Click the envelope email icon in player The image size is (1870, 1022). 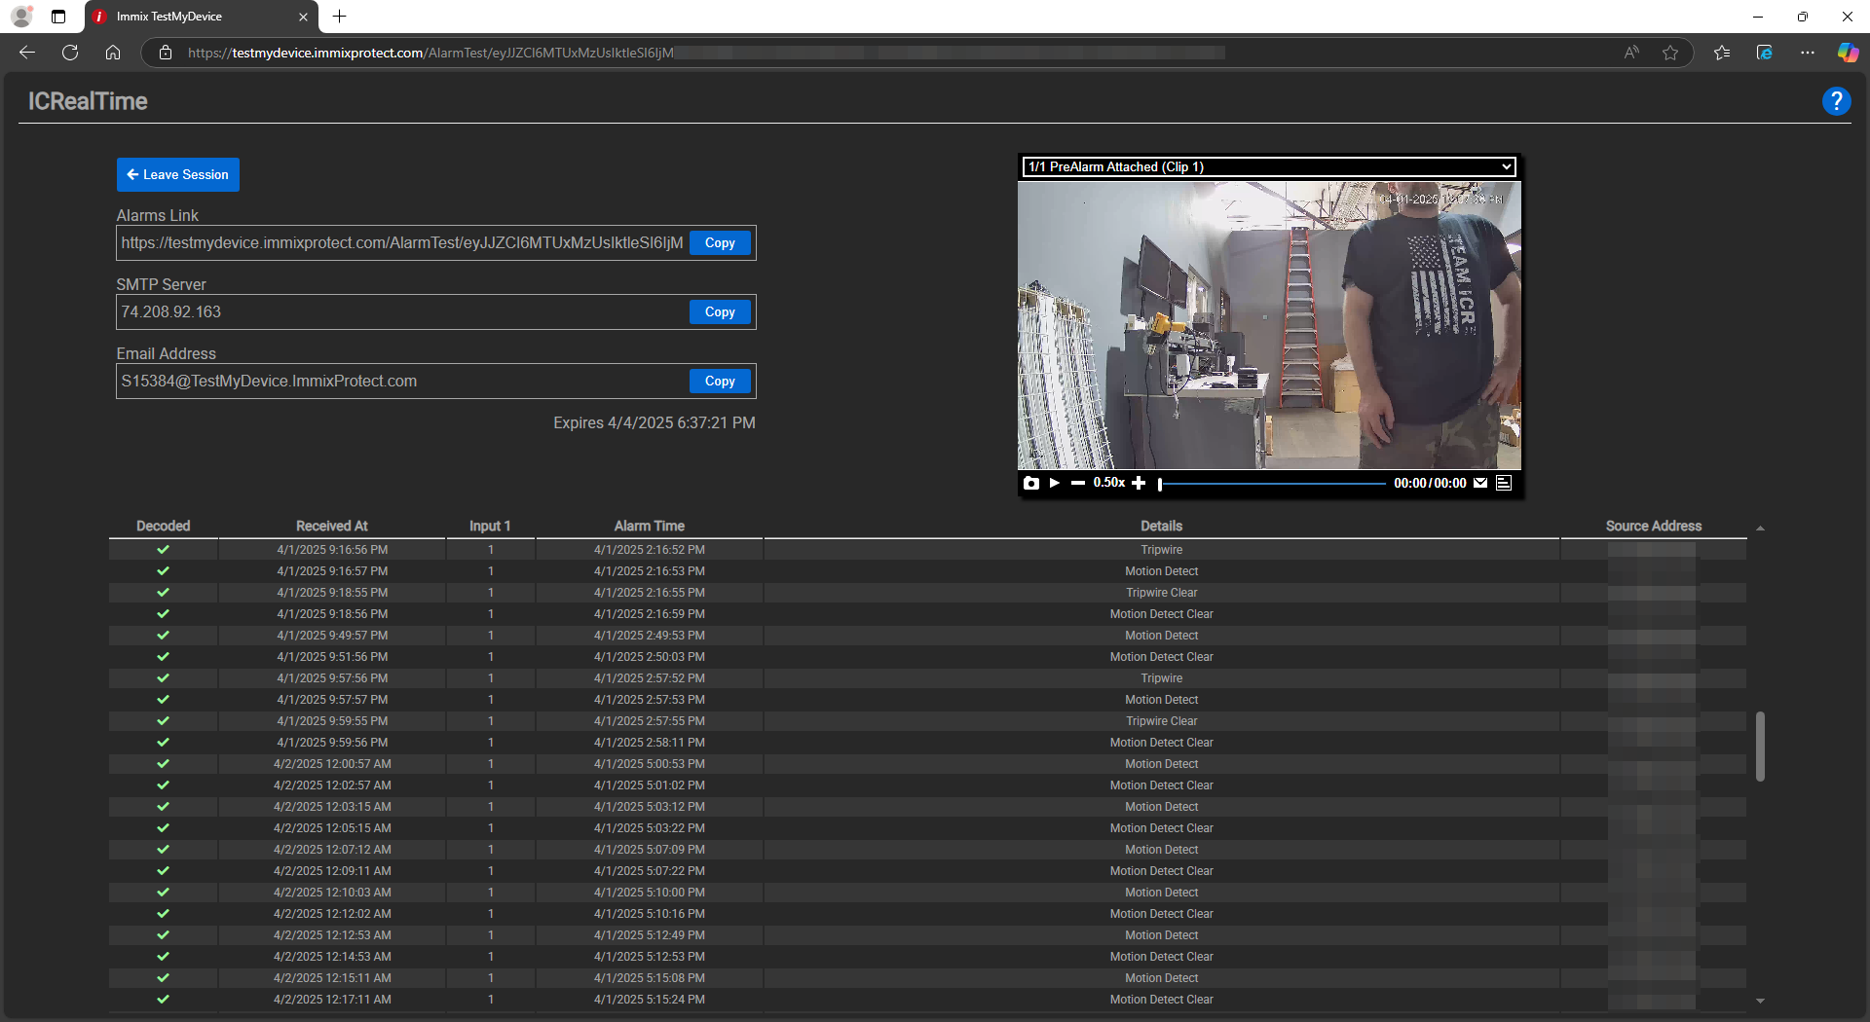click(x=1480, y=484)
